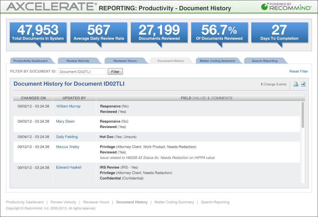Click the 56.7% Of Documents Reviewed tile
The width and height of the screenshot is (318, 217).
coord(219,33)
